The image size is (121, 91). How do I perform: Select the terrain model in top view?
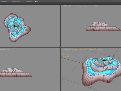(x=17, y=28)
